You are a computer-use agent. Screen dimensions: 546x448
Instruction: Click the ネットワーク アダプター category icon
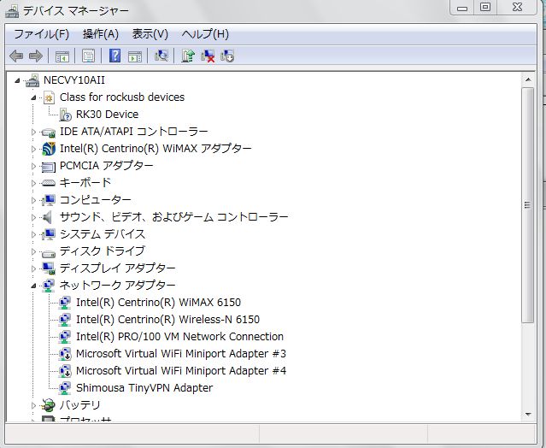[48, 286]
